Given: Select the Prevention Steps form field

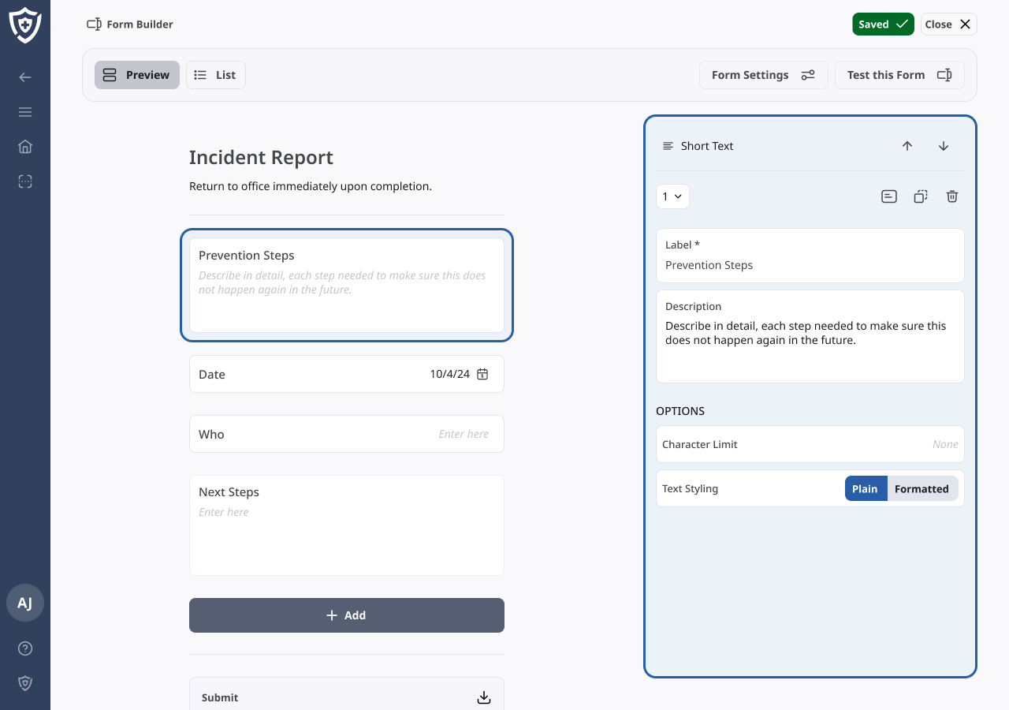Looking at the screenshot, I should 347,286.
